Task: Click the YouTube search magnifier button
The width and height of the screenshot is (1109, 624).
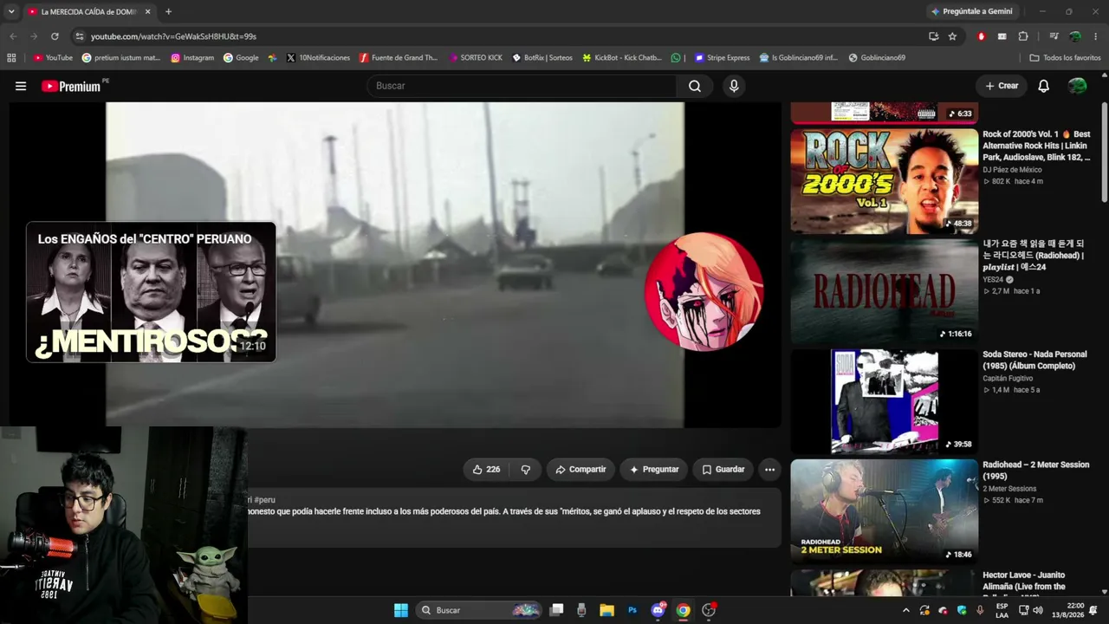Action: tap(695, 86)
